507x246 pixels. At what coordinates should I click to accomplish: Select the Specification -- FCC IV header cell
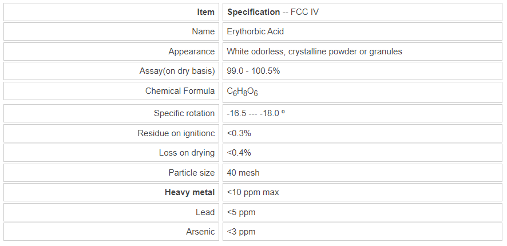[x=272, y=11]
